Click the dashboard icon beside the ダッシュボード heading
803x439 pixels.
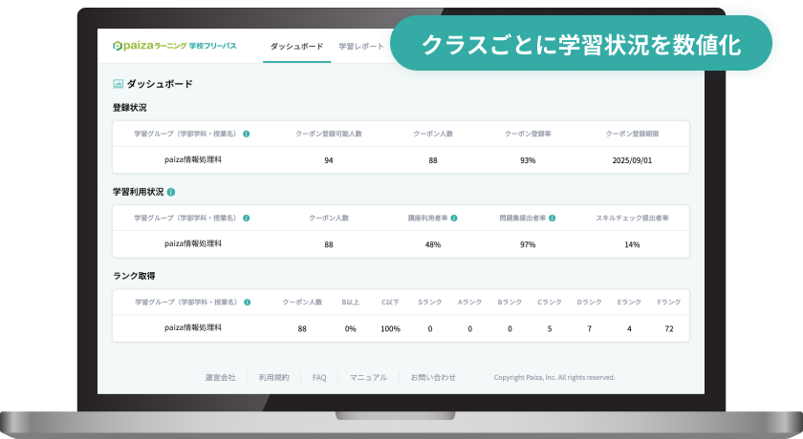119,84
